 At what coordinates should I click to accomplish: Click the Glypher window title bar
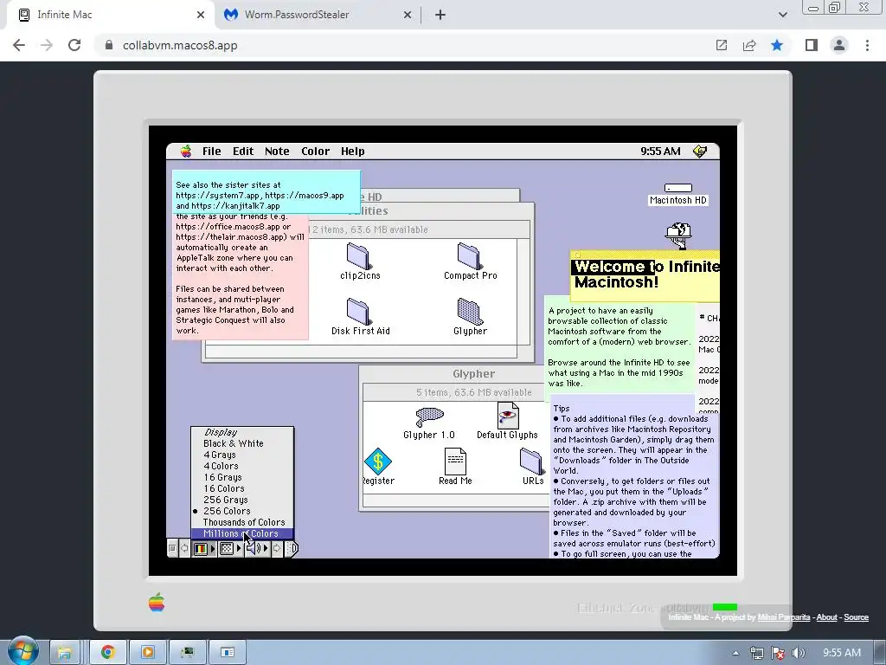[x=454, y=374]
